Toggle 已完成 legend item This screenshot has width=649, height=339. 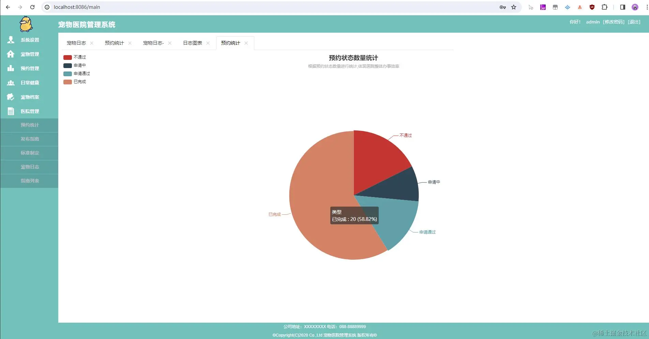75,82
